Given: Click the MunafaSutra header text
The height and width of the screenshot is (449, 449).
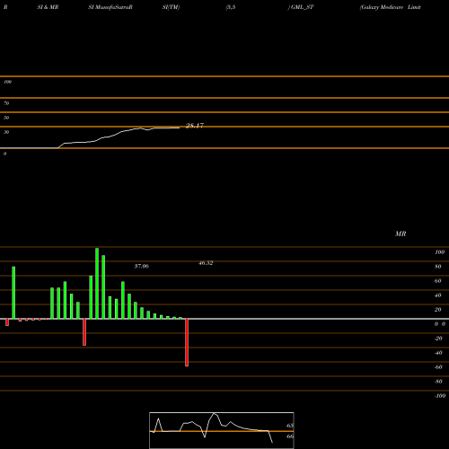Looking at the screenshot, I should 110,7.
